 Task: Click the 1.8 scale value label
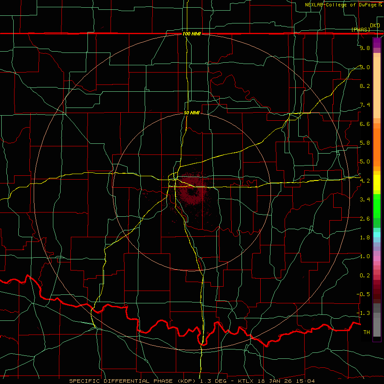click(365, 238)
